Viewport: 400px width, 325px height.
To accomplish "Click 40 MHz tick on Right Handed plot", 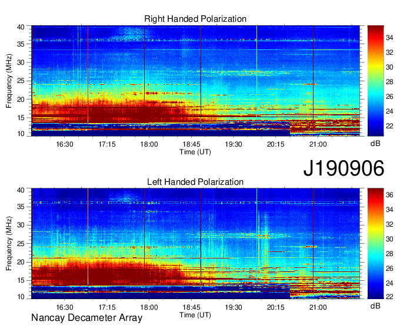I will (21, 27).
